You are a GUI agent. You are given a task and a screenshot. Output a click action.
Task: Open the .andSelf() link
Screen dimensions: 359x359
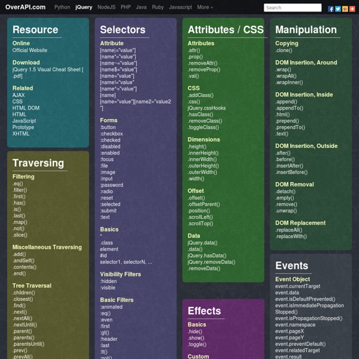[x=23, y=260]
